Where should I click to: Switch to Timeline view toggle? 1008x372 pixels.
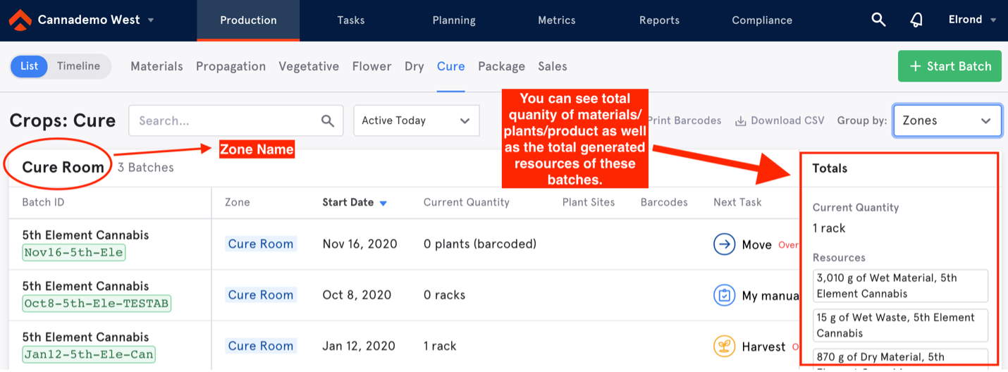click(x=78, y=66)
